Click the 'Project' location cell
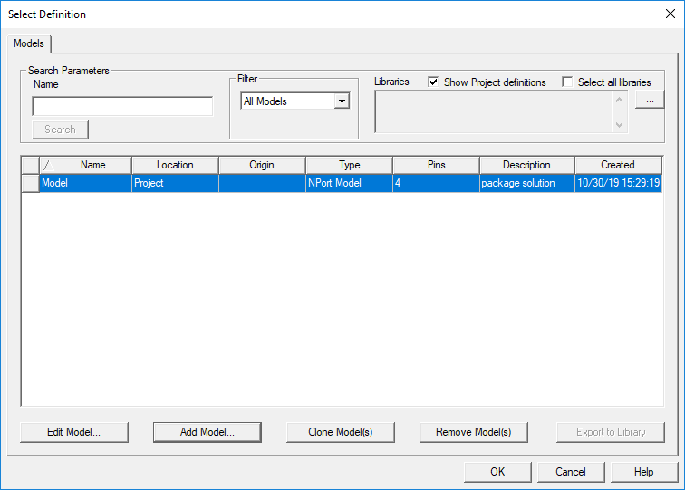Screen dimensions: 685x490 [x=175, y=183]
